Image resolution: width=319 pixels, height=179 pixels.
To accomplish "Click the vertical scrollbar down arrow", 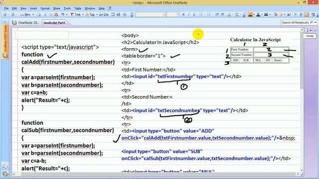I will click(x=302, y=170).
